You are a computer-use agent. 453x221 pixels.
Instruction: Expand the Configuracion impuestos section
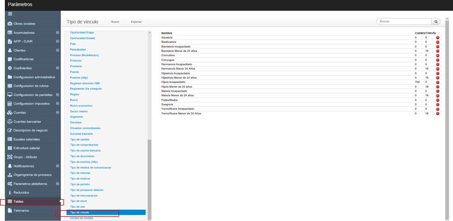point(57,103)
